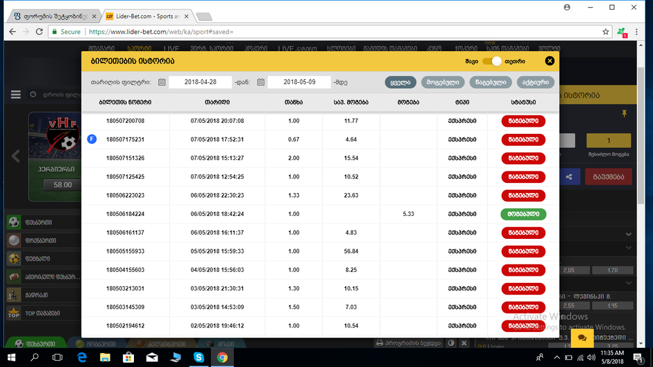The image size is (653, 367).
Task: Click the red გაუქმება button
Action: point(608,177)
